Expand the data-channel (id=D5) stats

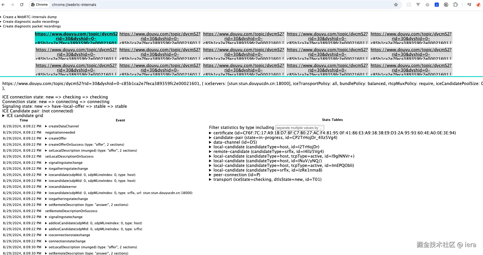pyautogui.click(x=233, y=142)
